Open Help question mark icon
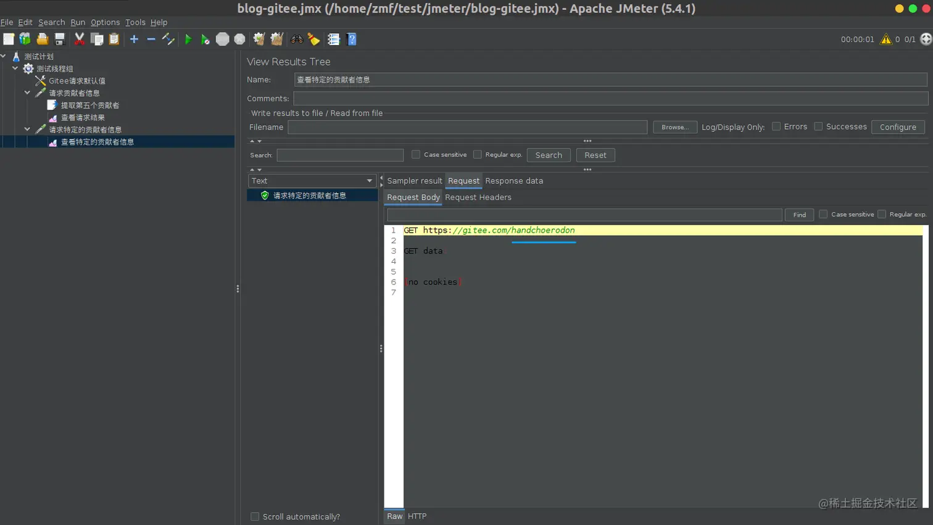 pyautogui.click(x=352, y=39)
